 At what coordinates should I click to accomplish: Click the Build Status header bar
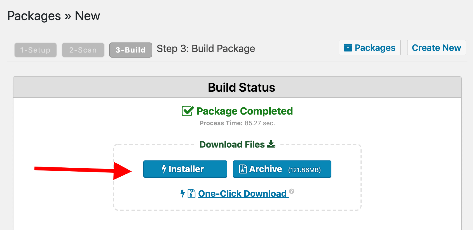[x=241, y=87]
